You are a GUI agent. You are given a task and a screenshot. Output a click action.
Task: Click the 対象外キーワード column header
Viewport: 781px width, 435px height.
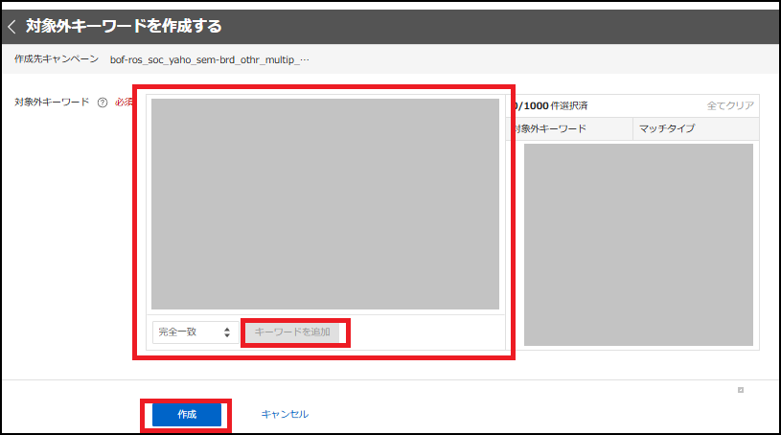[x=550, y=128]
